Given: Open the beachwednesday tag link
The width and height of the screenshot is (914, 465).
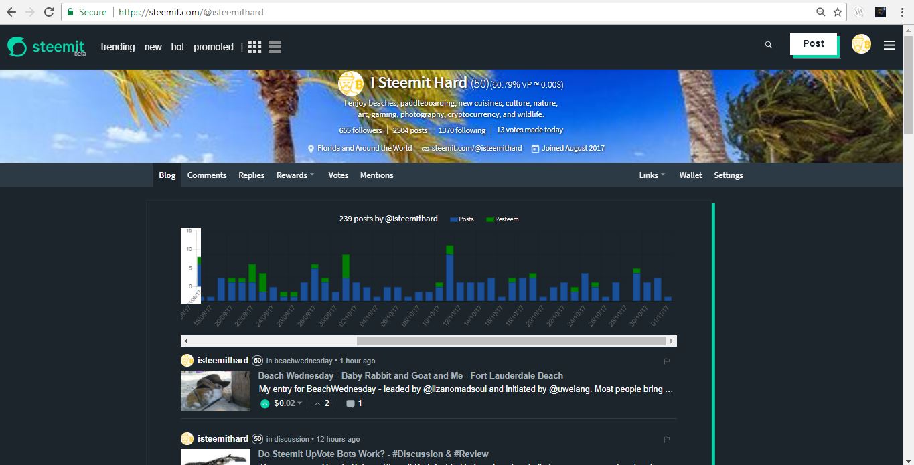Looking at the screenshot, I should (303, 361).
